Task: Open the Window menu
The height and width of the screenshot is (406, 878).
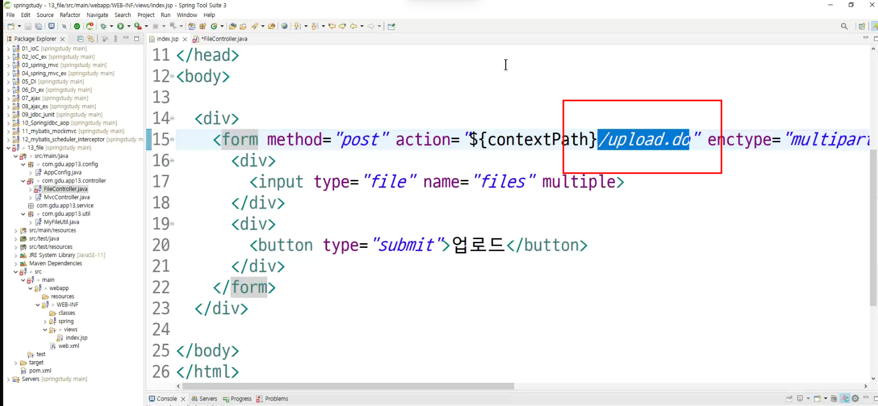Action: 187,15
